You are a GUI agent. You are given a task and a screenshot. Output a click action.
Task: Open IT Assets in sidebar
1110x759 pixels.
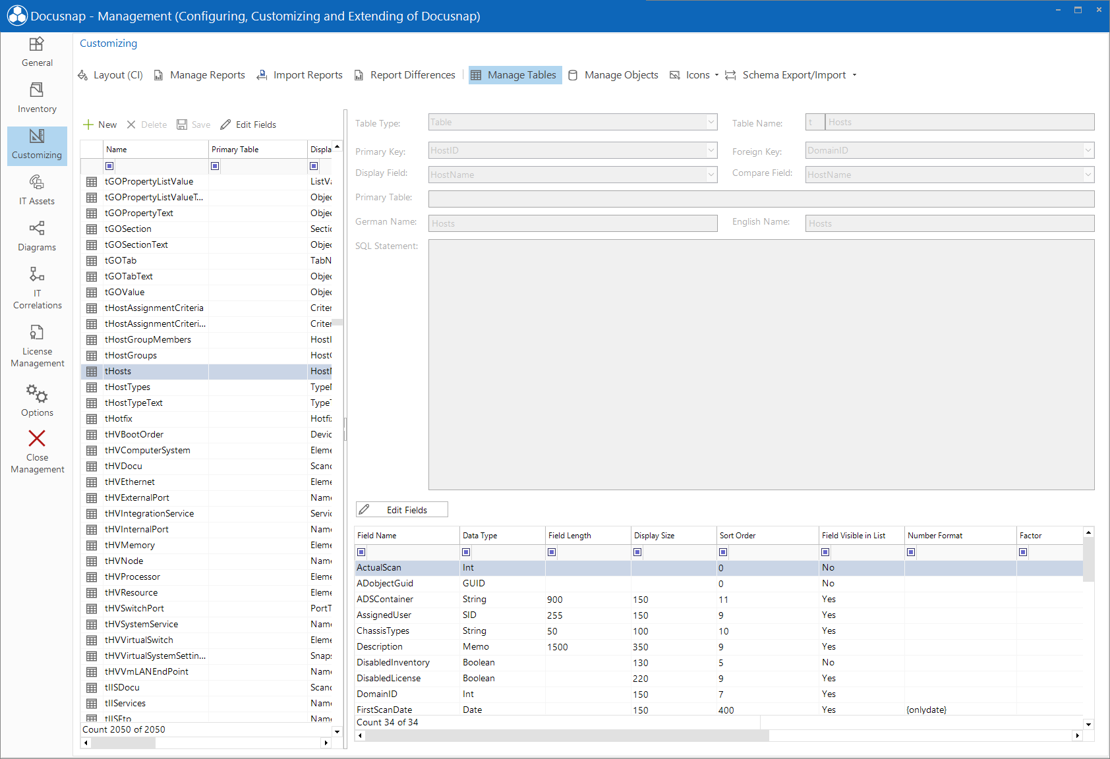[37, 190]
